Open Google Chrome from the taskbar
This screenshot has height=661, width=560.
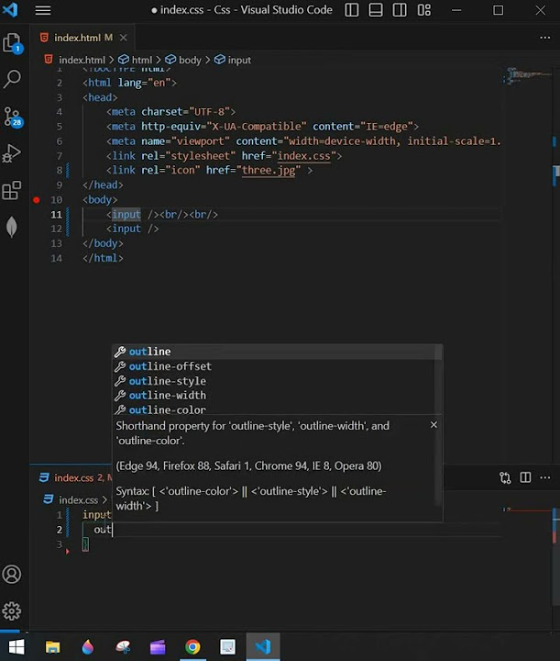[x=192, y=646]
